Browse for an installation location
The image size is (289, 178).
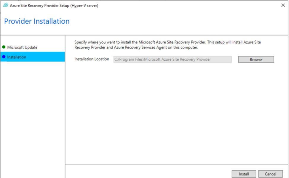click(256, 59)
